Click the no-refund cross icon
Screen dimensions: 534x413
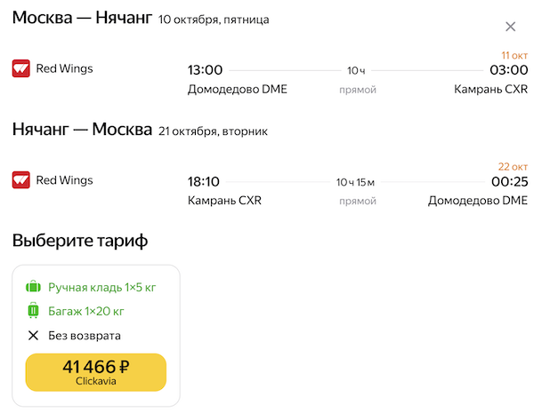[34, 336]
